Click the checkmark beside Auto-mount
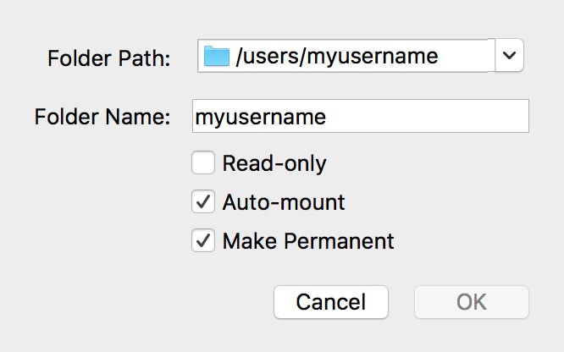This screenshot has height=352, width=564. tap(203, 201)
